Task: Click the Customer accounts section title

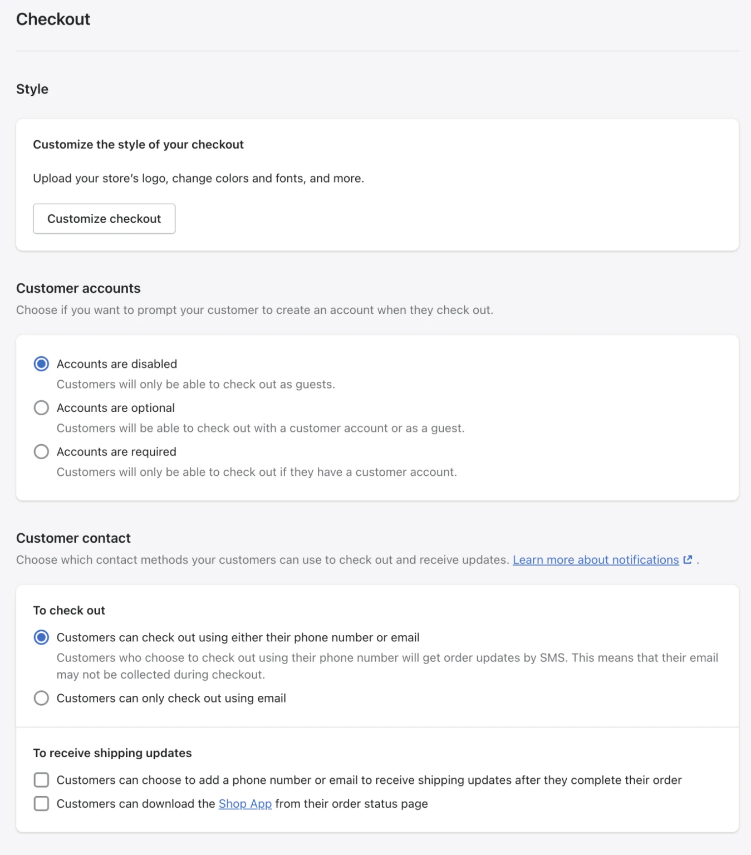Action: [x=78, y=288]
